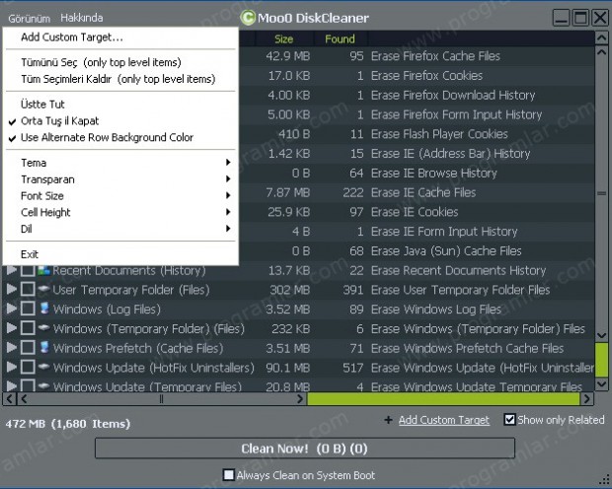Image resolution: width=612 pixels, height=489 pixels.
Task: Select 'Erase IE Cookies' row text
Action: [415, 212]
